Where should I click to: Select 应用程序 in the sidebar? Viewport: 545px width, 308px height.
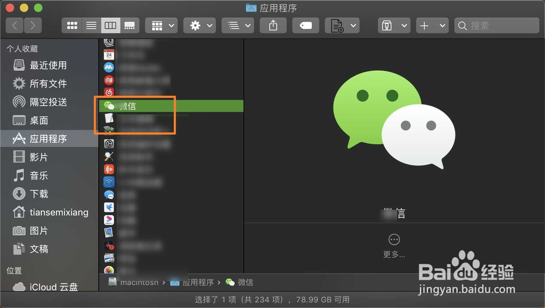click(49, 139)
